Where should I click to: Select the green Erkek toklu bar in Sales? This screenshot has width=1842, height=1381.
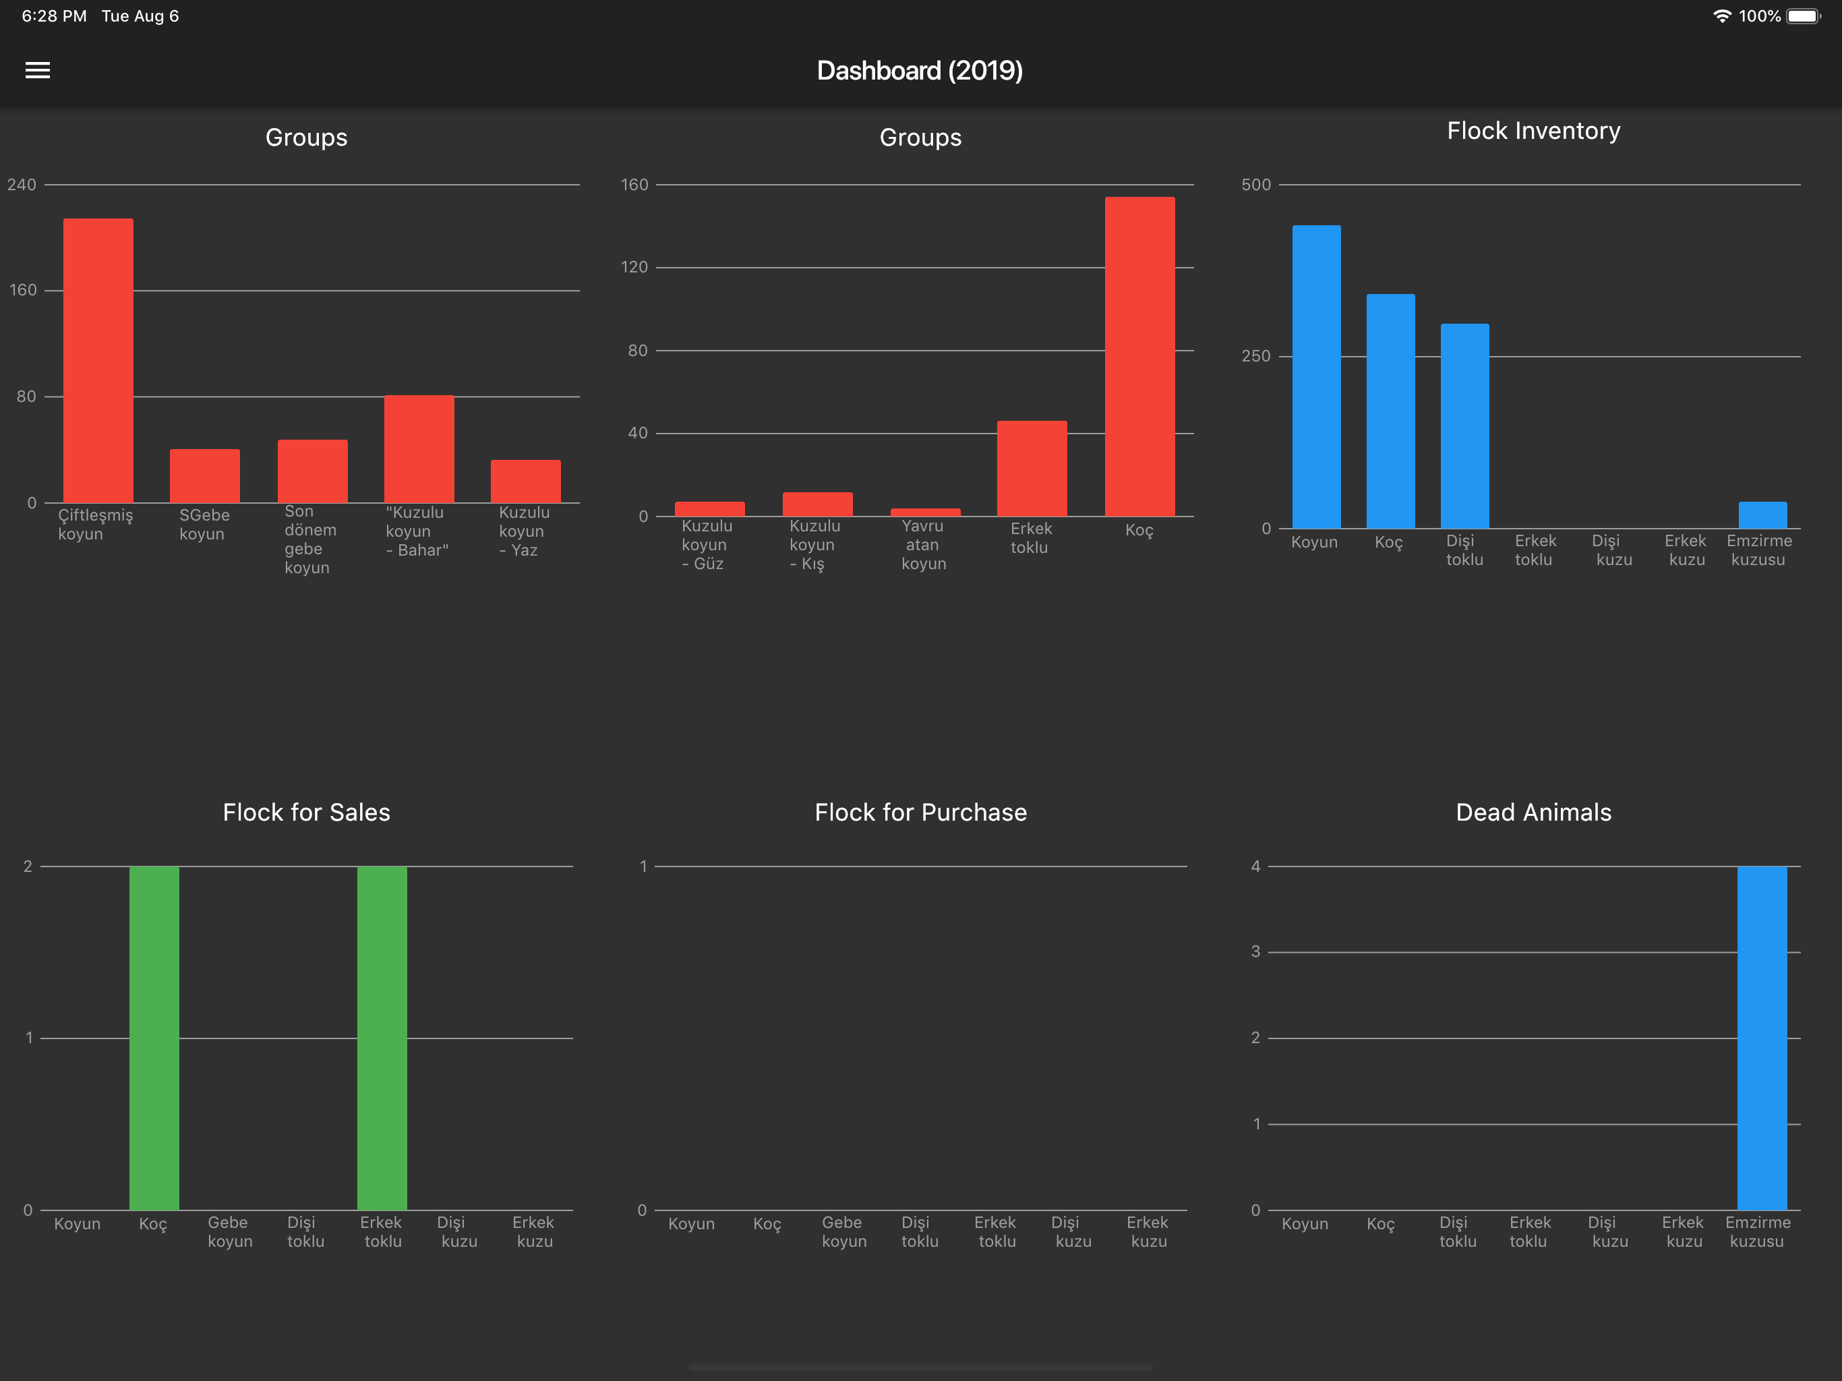coord(382,1038)
